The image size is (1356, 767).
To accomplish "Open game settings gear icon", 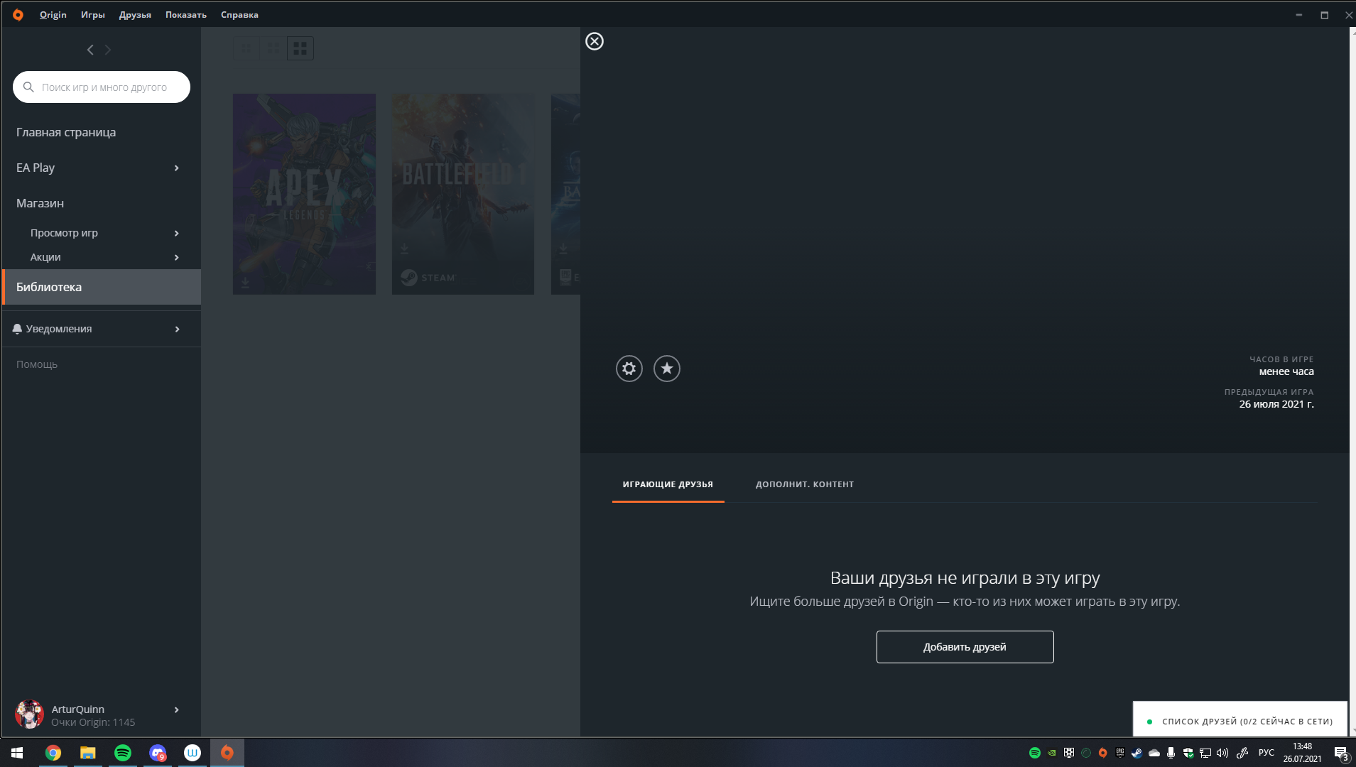I will click(x=629, y=369).
